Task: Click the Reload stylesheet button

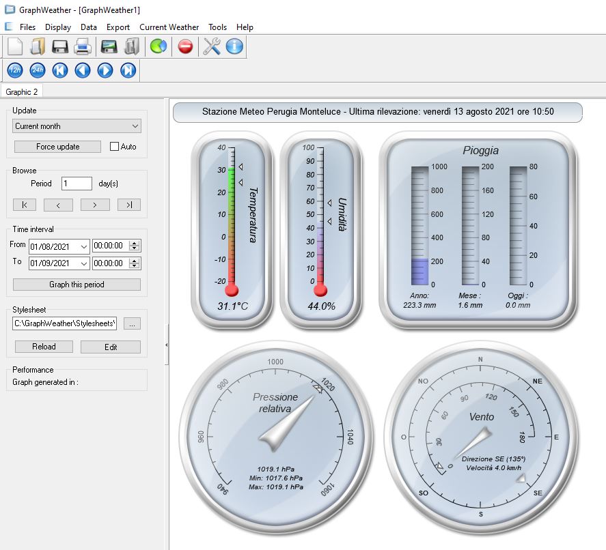Action: (44, 347)
